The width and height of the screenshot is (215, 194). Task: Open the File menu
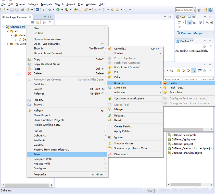pos(3,4)
